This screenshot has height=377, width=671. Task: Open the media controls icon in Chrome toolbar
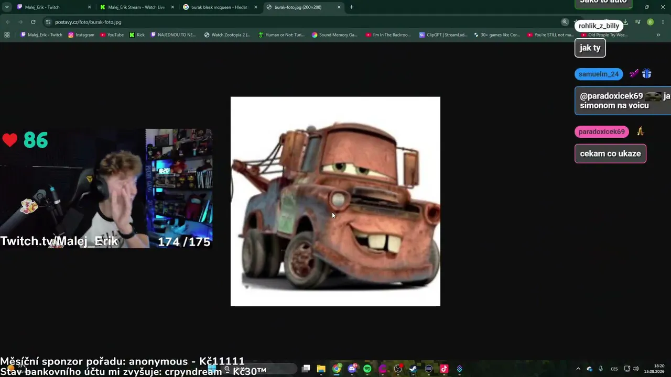(638, 22)
